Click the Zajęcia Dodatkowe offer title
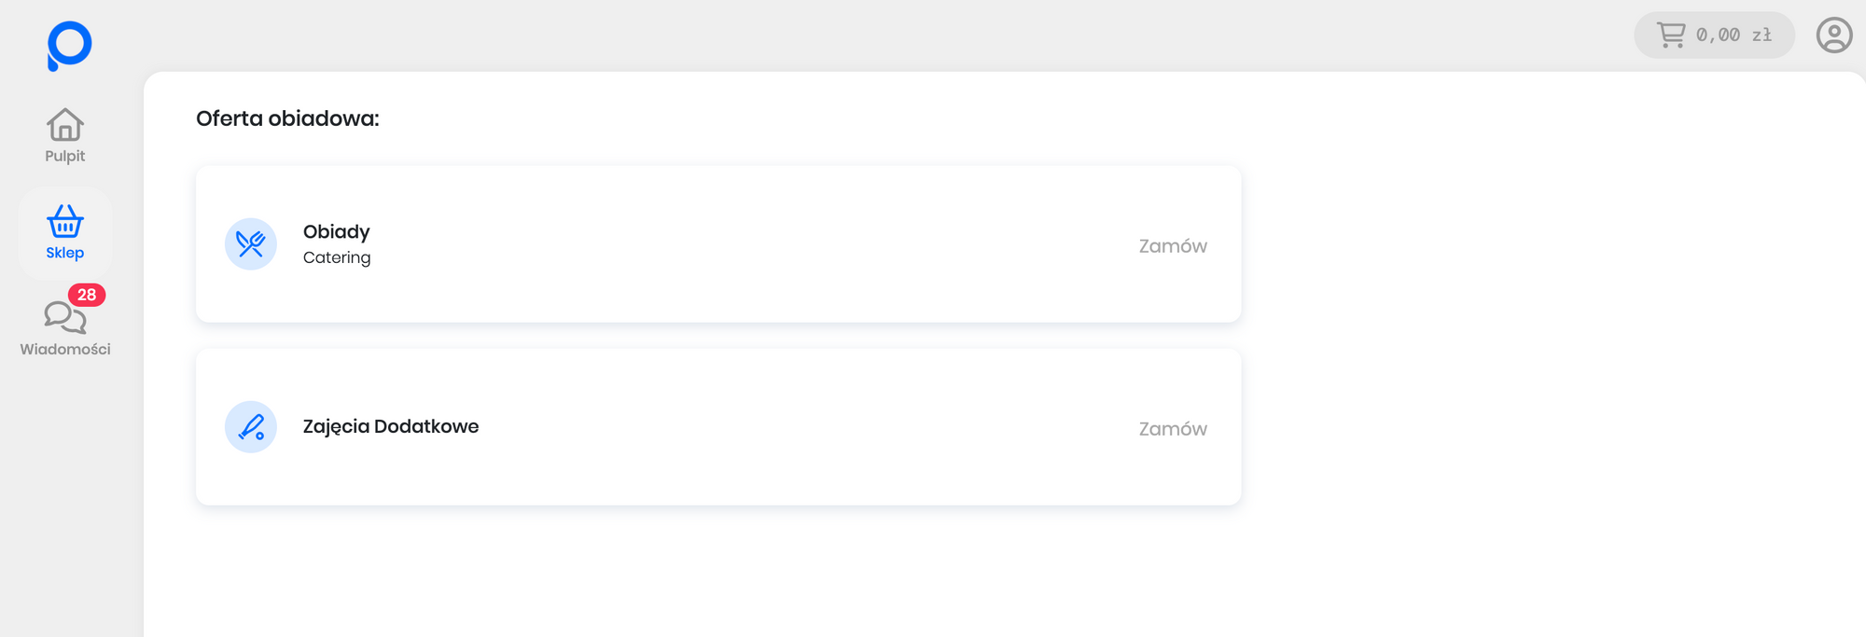This screenshot has height=637, width=1866. 391,426
